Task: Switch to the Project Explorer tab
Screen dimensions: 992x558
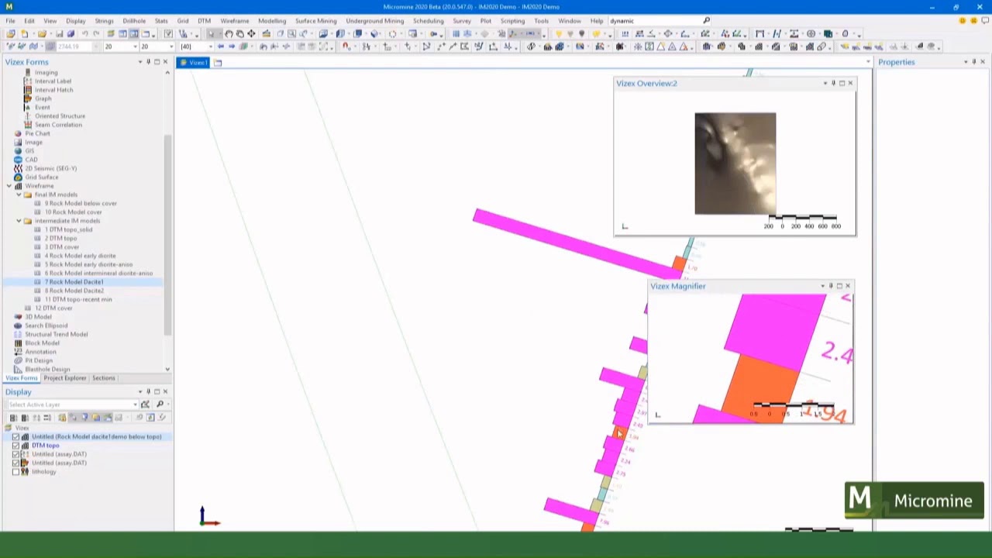Action: pos(65,378)
